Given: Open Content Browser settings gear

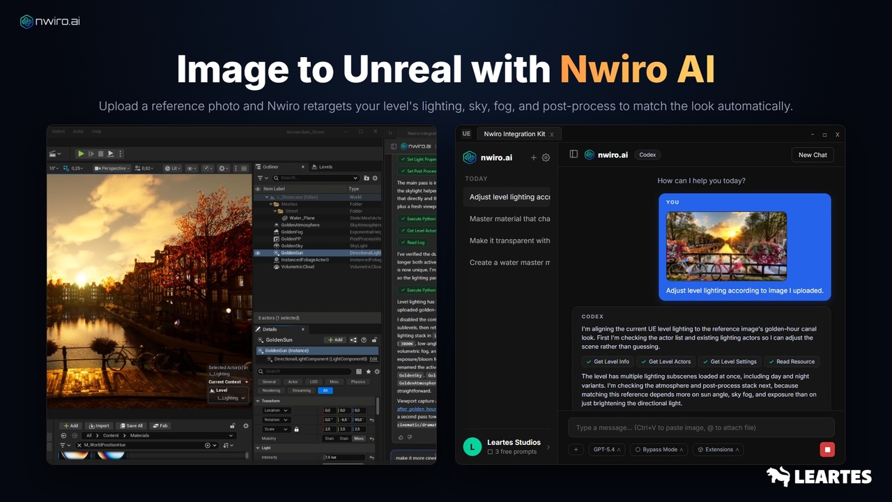Looking at the screenshot, I should coord(245,425).
